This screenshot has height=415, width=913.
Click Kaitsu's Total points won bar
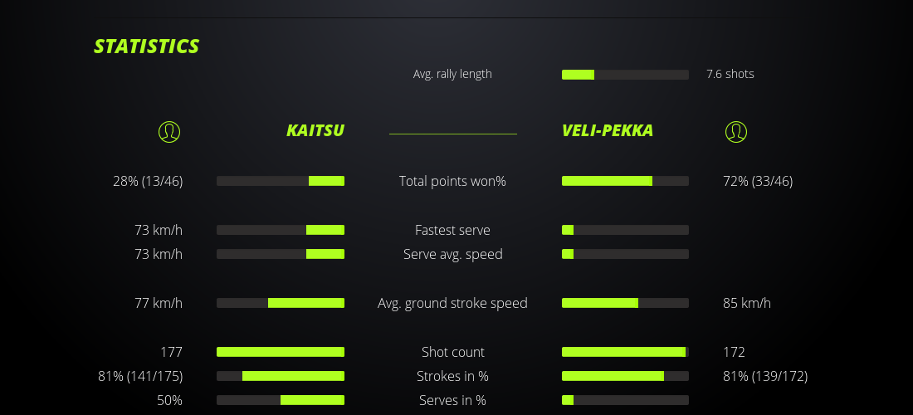click(x=281, y=181)
